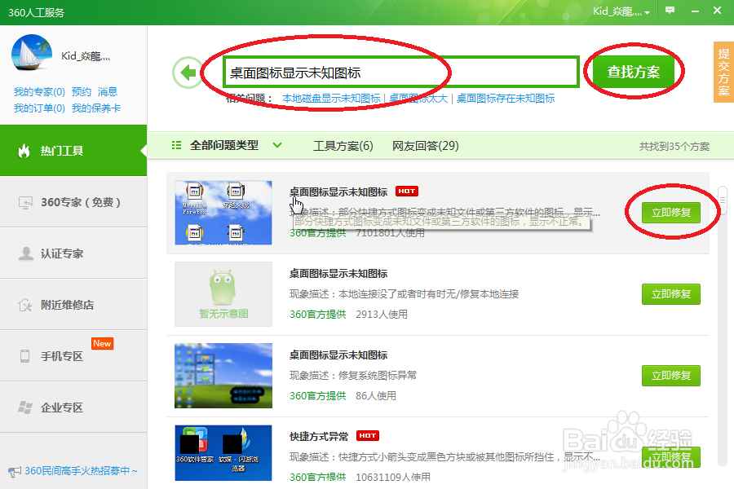Click the monitor icon beside 360专家
Viewport: 734px width, 489px height.
(x=26, y=202)
